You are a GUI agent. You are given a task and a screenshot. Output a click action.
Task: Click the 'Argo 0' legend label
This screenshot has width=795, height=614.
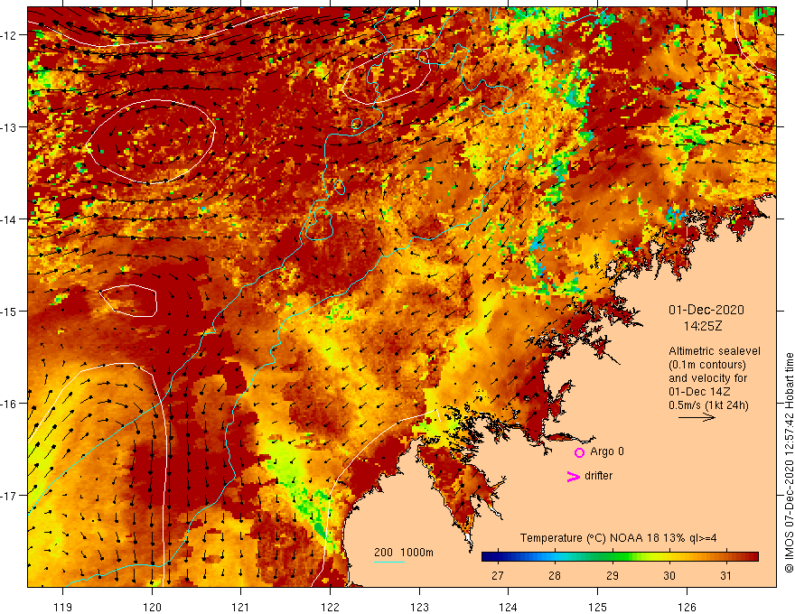[607, 451]
